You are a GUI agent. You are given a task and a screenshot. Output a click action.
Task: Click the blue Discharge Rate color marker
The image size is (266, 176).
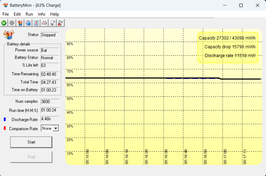point(5,119)
